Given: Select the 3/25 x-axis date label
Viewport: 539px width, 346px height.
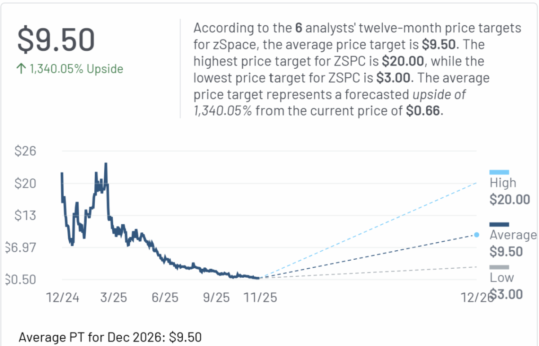Looking at the screenshot, I should tap(114, 297).
